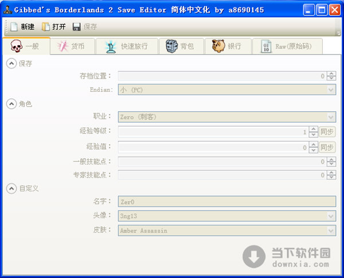Click the binary file icon on the Raw tab
The height and width of the screenshot is (278, 344).
point(266,46)
